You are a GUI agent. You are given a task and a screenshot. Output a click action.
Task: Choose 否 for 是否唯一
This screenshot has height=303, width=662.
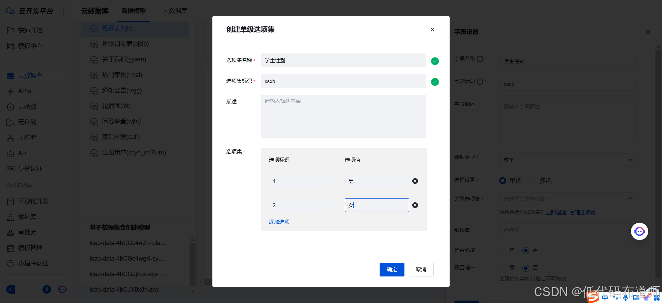coord(526,268)
